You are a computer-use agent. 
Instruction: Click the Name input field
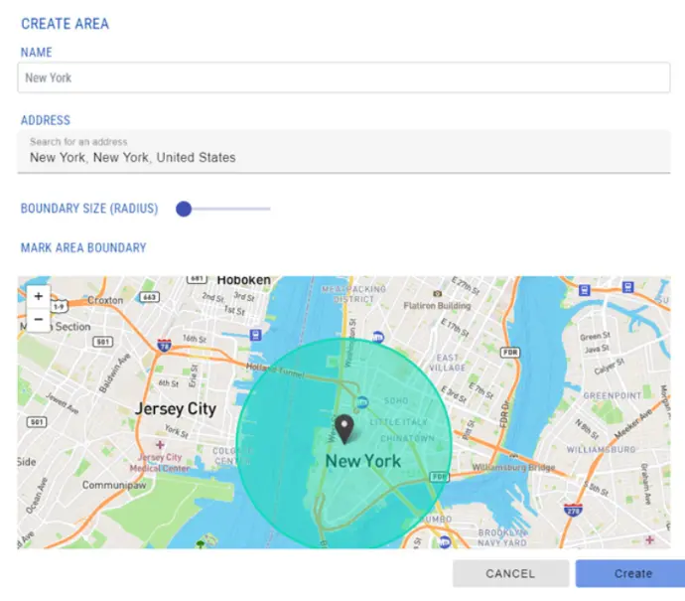(x=343, y=77)
